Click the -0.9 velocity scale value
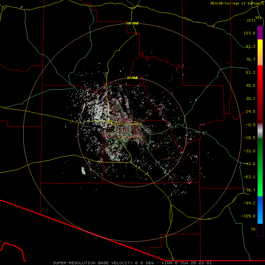 (251, 125)
